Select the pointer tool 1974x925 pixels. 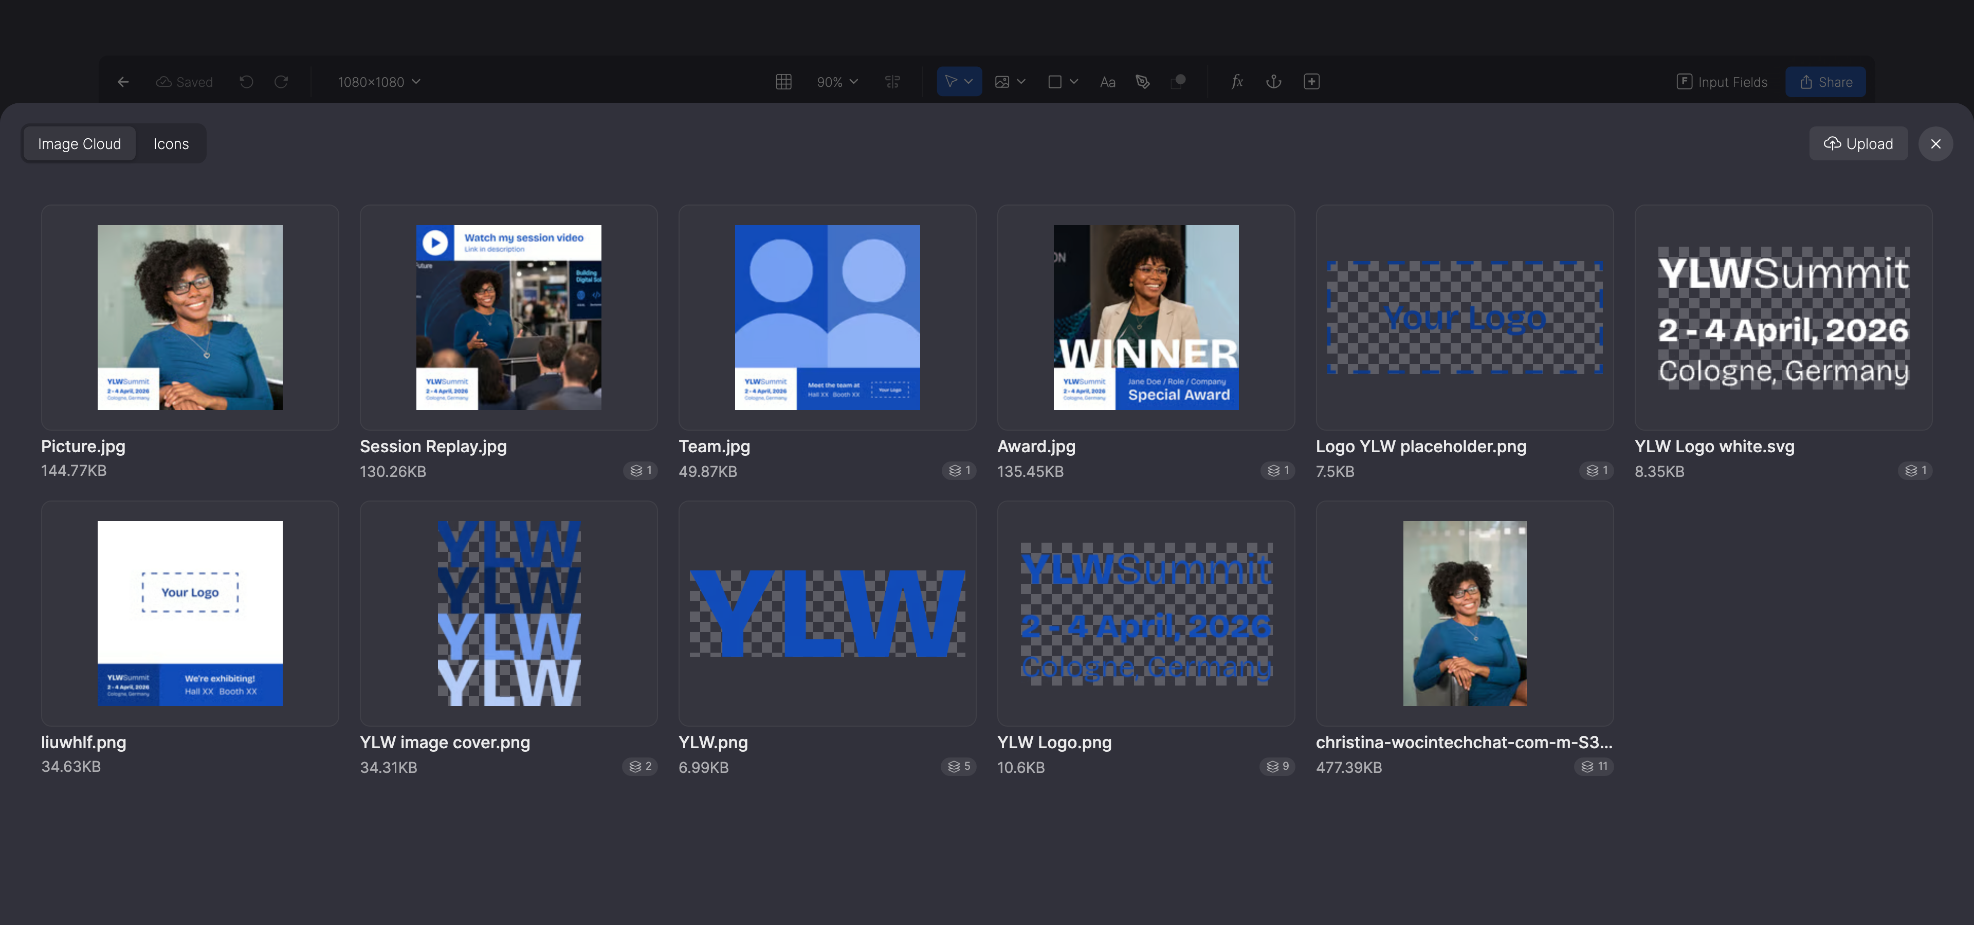click(x=951, y=81)
